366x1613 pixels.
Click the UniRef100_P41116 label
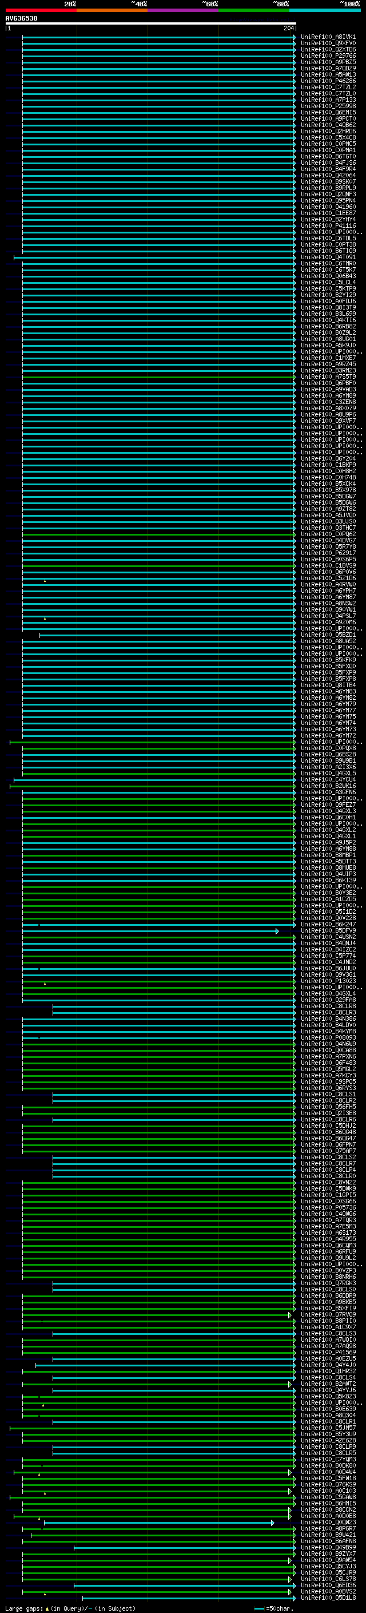click(x=328, y=226)
